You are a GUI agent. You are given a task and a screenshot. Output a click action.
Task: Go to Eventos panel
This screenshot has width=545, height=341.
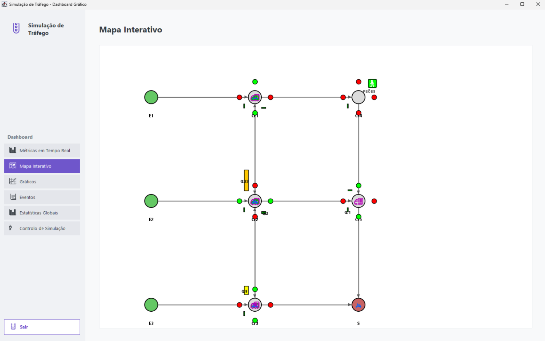click(42, 197)
